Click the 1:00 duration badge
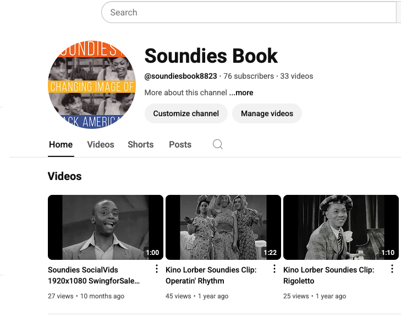This screenshot has height=316, width=401. pos(152,253)
